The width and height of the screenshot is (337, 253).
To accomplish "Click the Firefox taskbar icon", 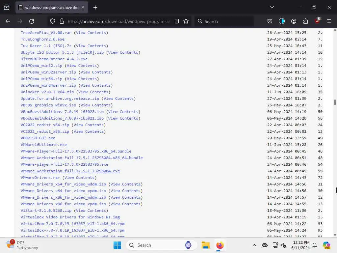I will (220, 245).
